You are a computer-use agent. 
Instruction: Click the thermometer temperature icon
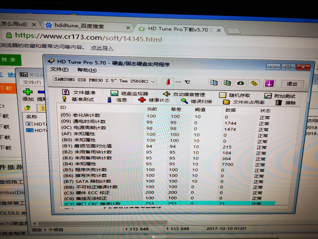point(168,82)
